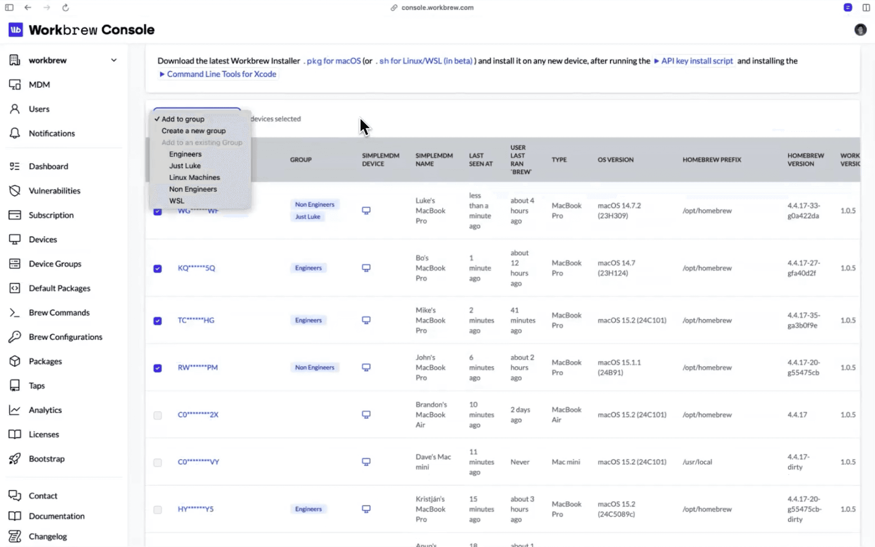Screen dimensions: 875x547
Task: Collapse the workbrew workspace dropdown
Action: 113,60
